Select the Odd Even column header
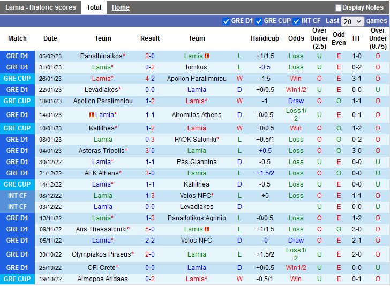This screenshot has width=390, height=286. [x=339, y=38]
